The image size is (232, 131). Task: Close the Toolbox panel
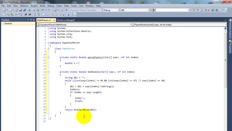coord(34,20)
